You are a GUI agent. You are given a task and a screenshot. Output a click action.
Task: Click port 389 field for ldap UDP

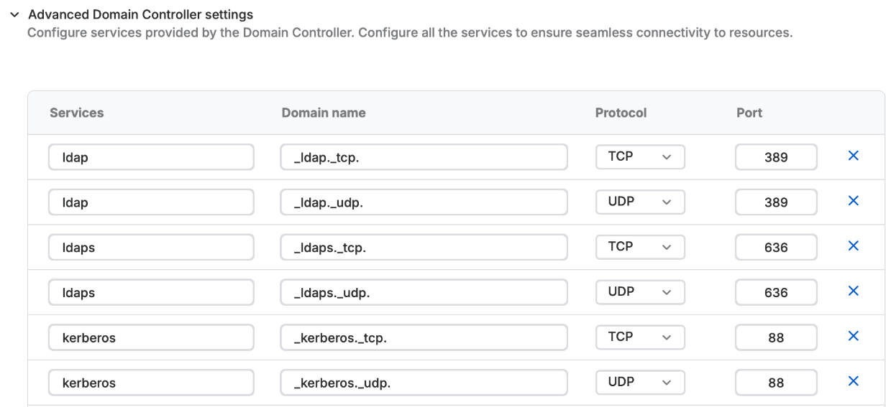tap(776, 202)
